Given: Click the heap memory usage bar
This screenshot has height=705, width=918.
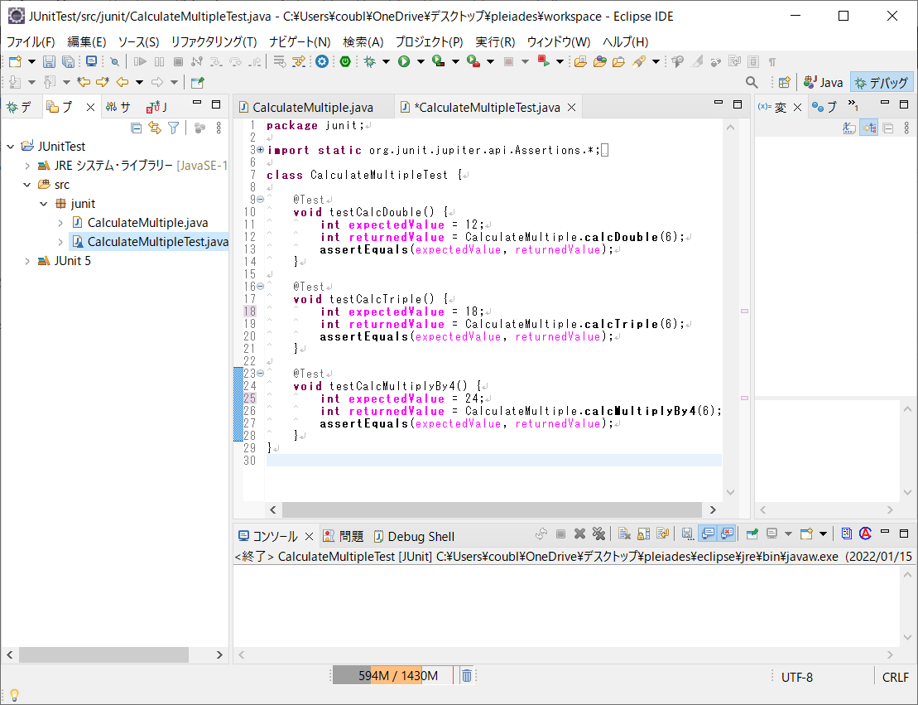Looking at the screenshot, I should coord(393,676).
